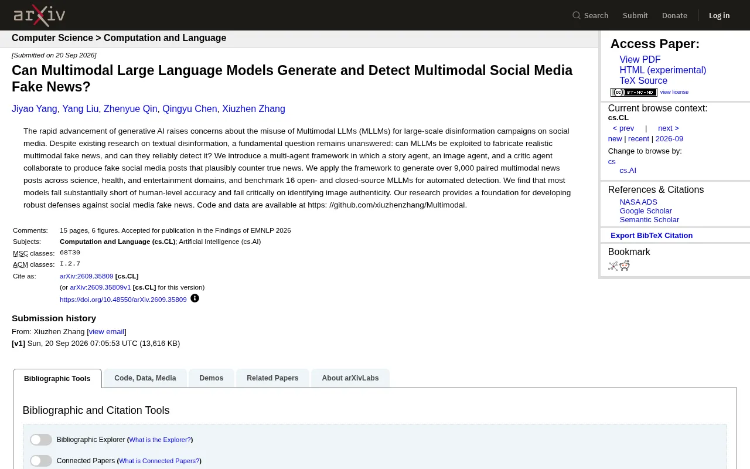Image resolution: width=750 pixels, height=469 pixels.
Task: Download the TeX Source
Action: 643,81
